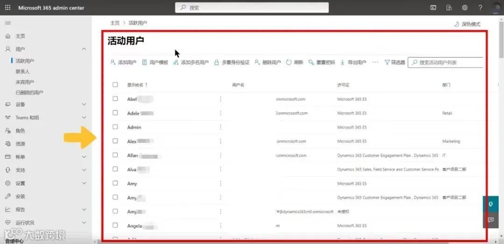This screenshot has width=504, height=244.
Task: Toggle 深色模式 dark mode
Action: tap(467, 24)
